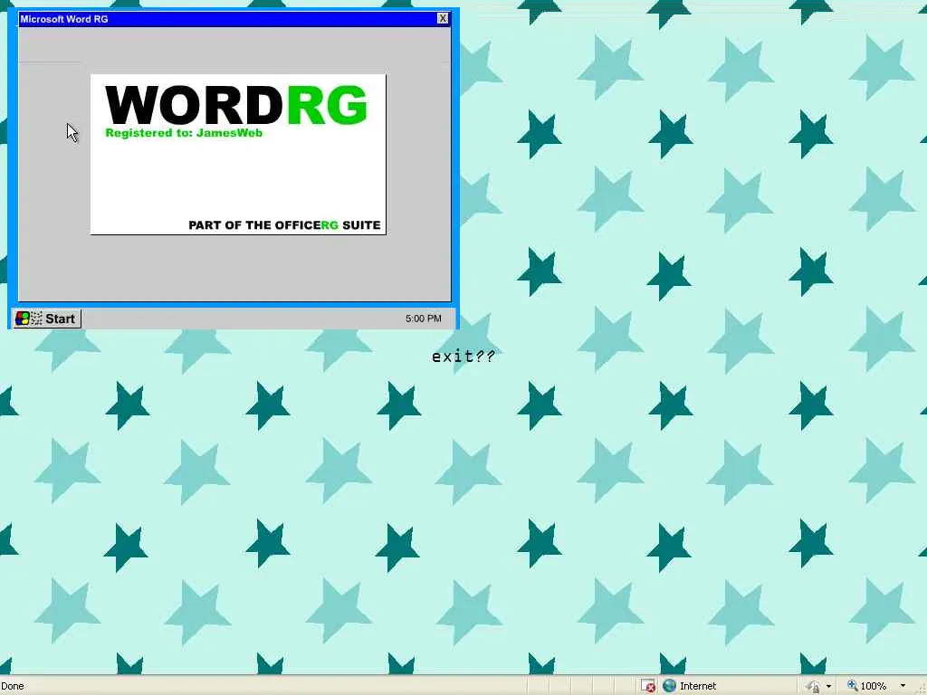Click the protected mode lock icon

(x=813, y=686)
